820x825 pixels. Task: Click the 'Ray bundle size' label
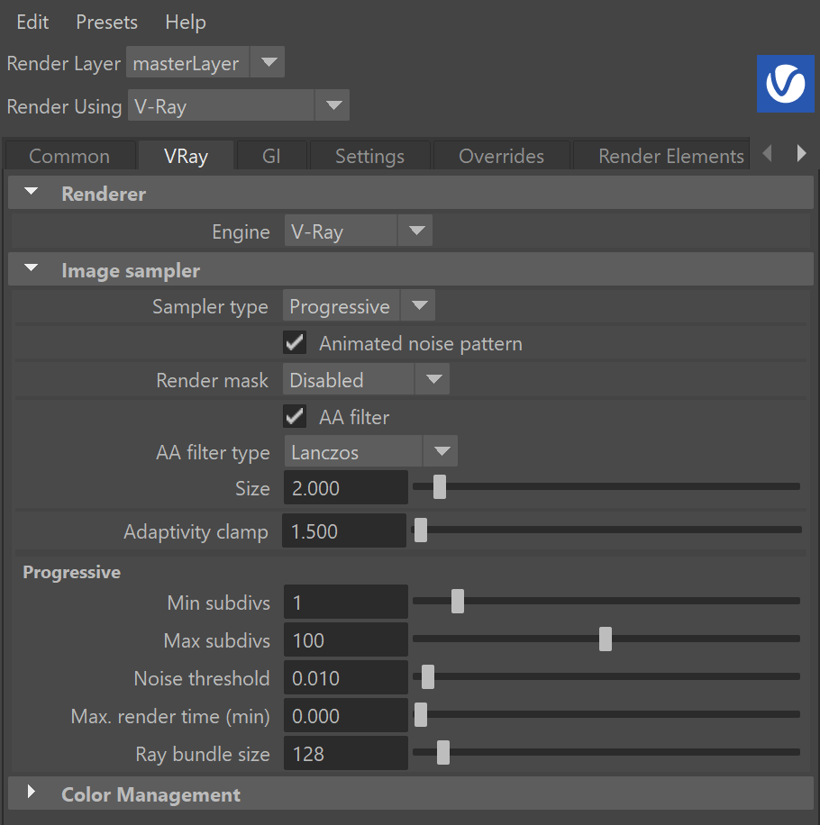(203, 754)
